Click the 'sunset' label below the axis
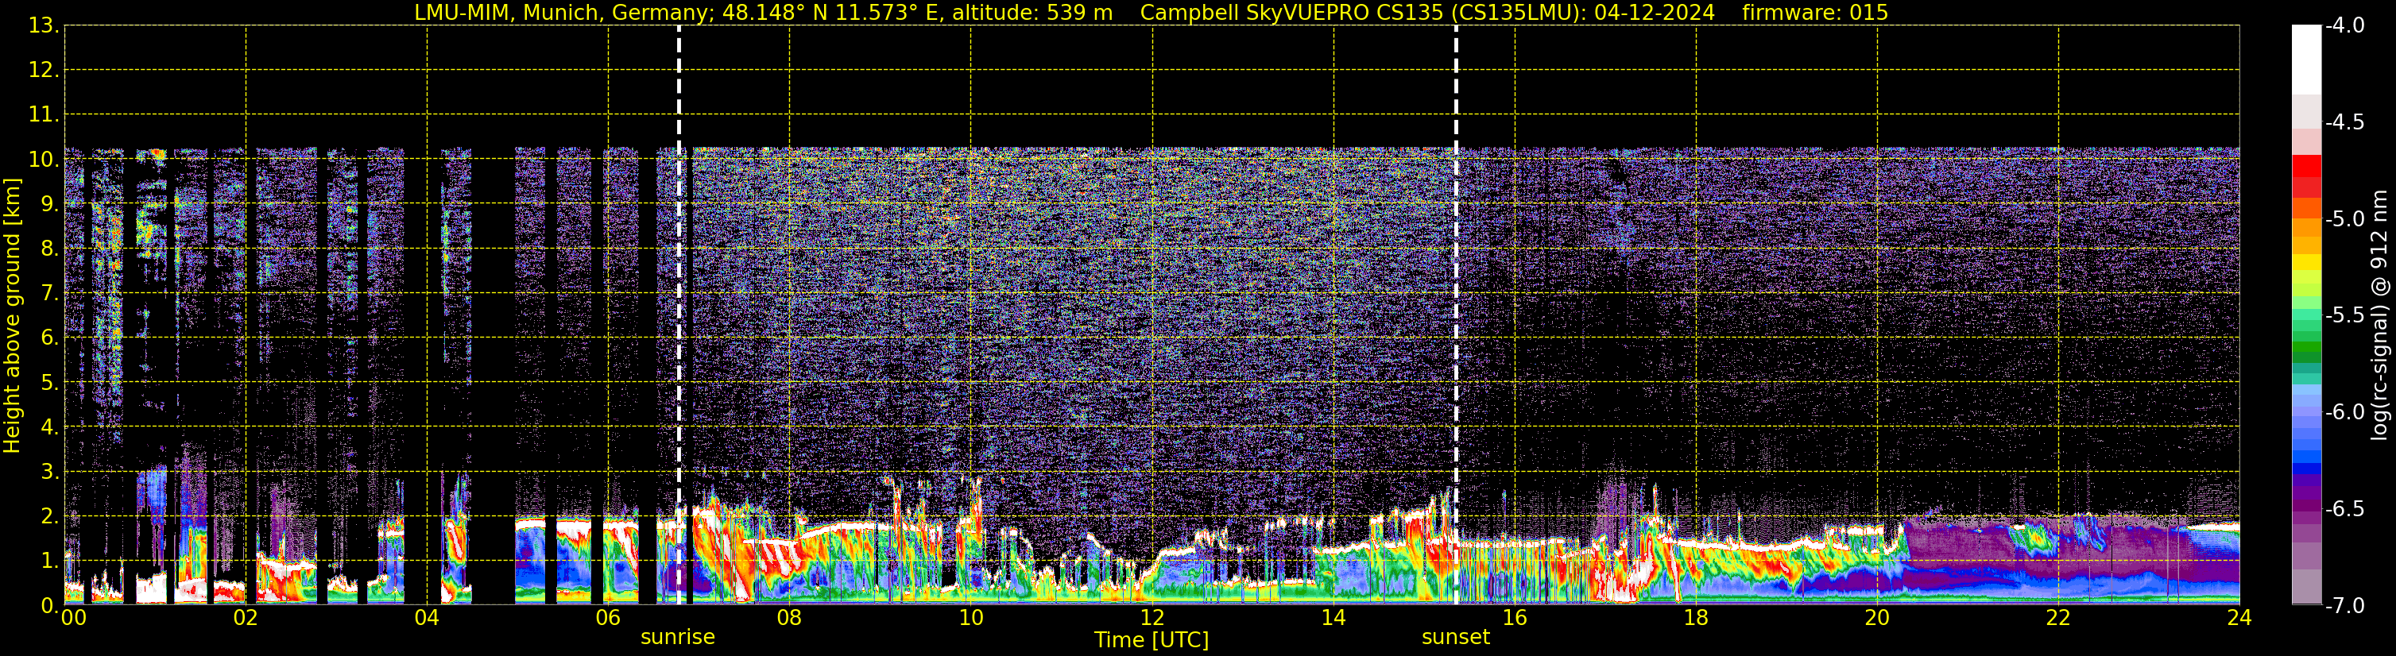Screen dimensions: 2396x656 (1456, 638)
